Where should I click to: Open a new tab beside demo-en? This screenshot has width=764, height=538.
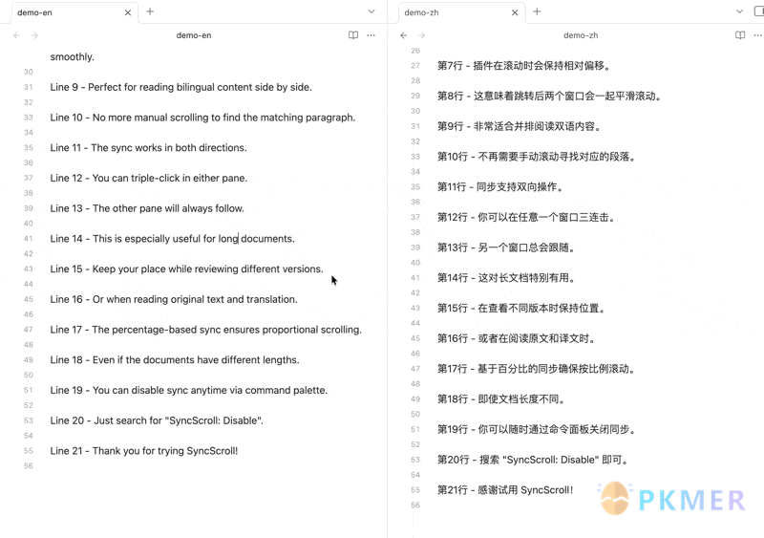pos(150,11)
